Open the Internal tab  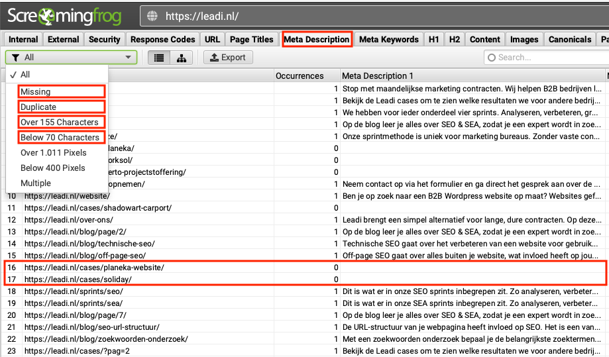(23, 39)
